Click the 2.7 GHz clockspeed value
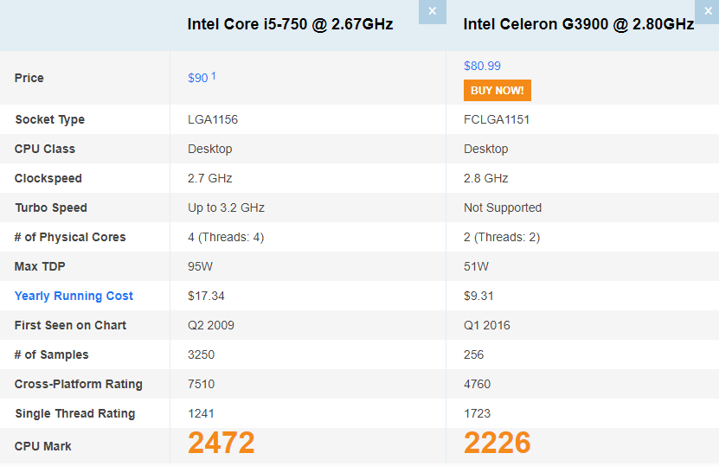The height and width of the screenshot is (466, 719). 210,178
